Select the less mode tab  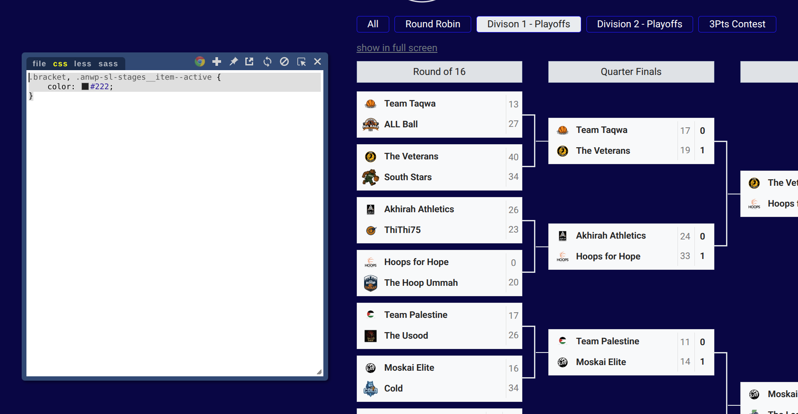[82, 64]
